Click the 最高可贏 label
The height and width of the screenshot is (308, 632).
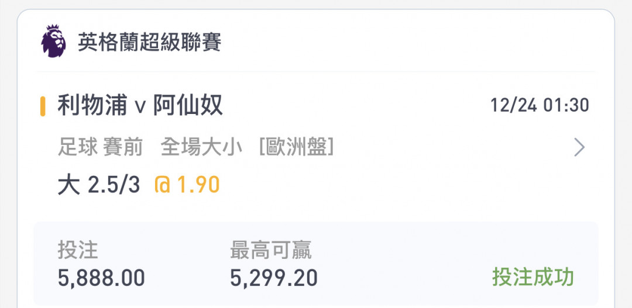271,250
